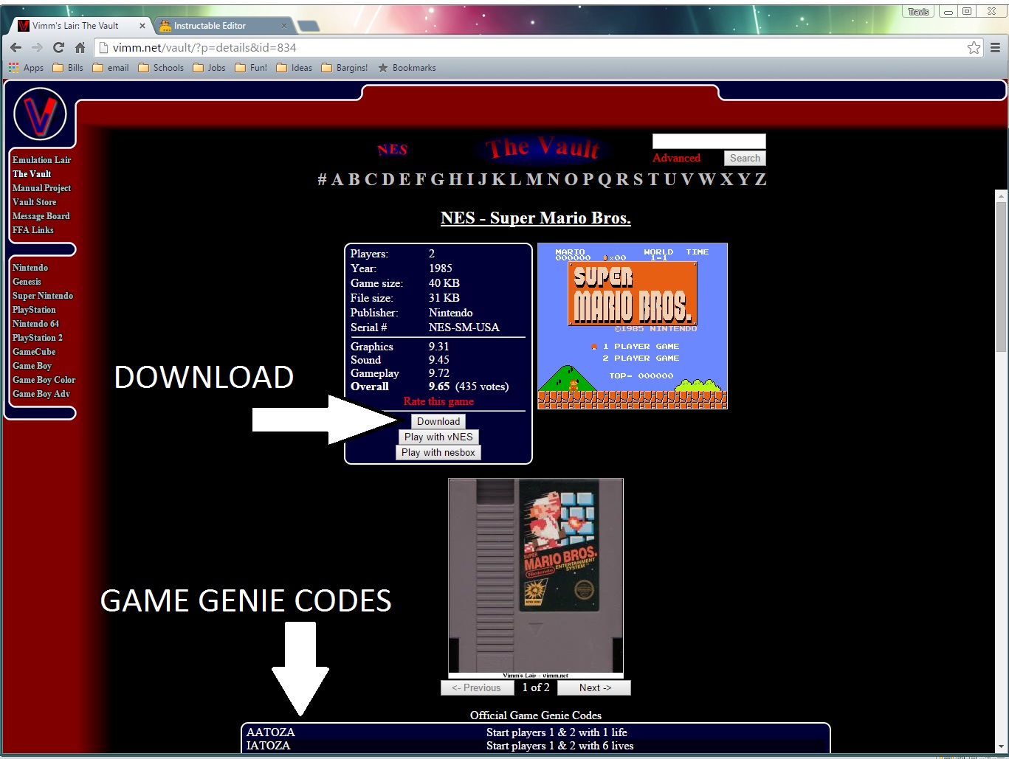This screenshot has height=759, width=1009.
Task: Click the Rate this game link
Action: (438, 401)
